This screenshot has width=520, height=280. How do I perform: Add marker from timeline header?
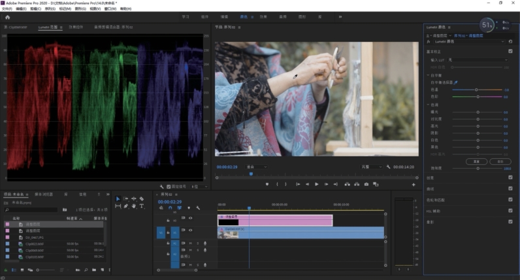189,208
